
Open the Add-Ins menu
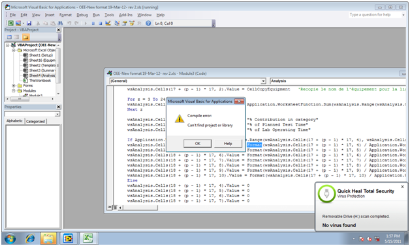[125, 15]
